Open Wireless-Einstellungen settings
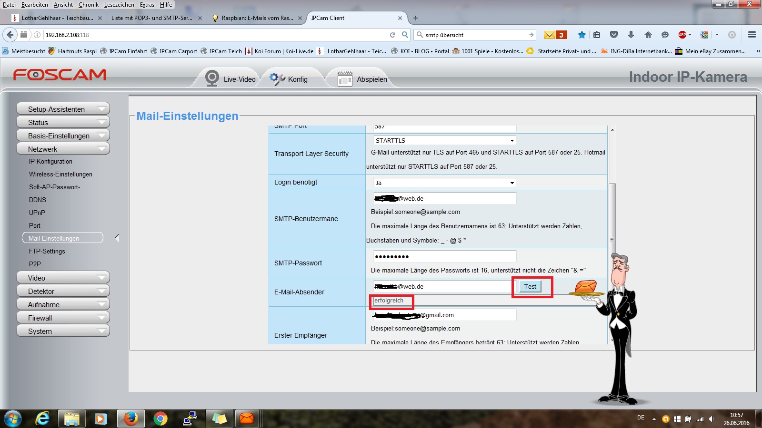 point(60,175)
